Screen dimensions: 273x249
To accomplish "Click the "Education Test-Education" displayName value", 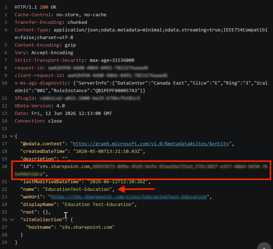I will click(x=98, y=205).
